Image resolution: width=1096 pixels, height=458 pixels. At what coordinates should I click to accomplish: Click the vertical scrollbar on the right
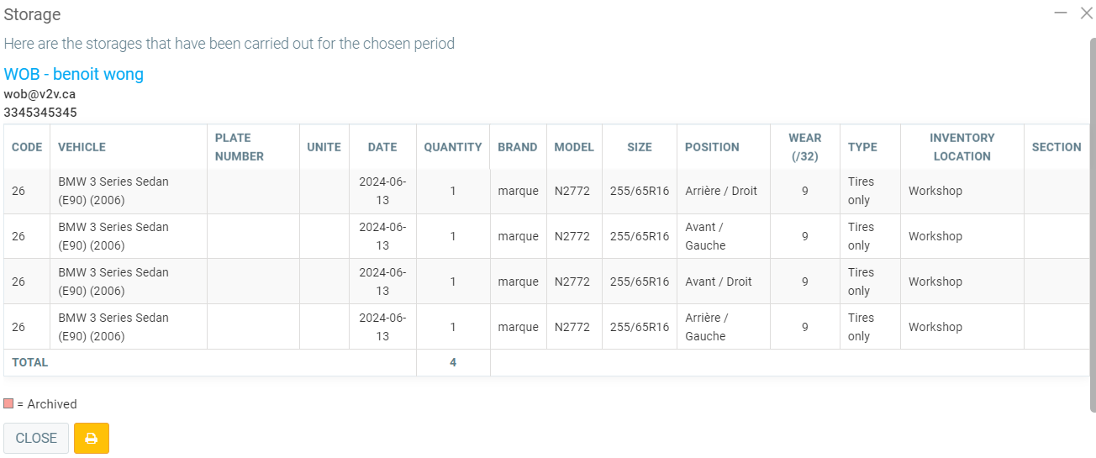tap(1092, 225)
